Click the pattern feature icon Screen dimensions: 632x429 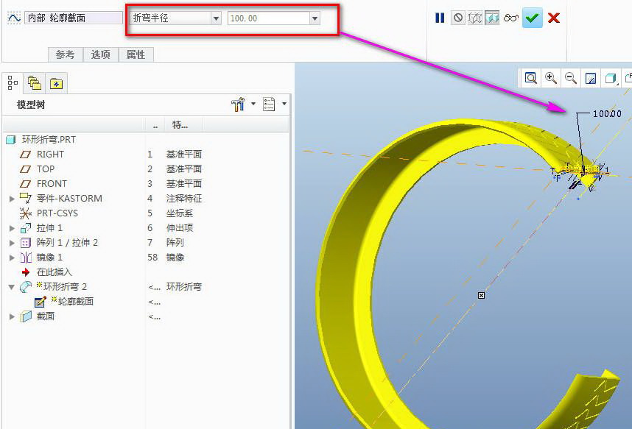click(x=25, y=243)
